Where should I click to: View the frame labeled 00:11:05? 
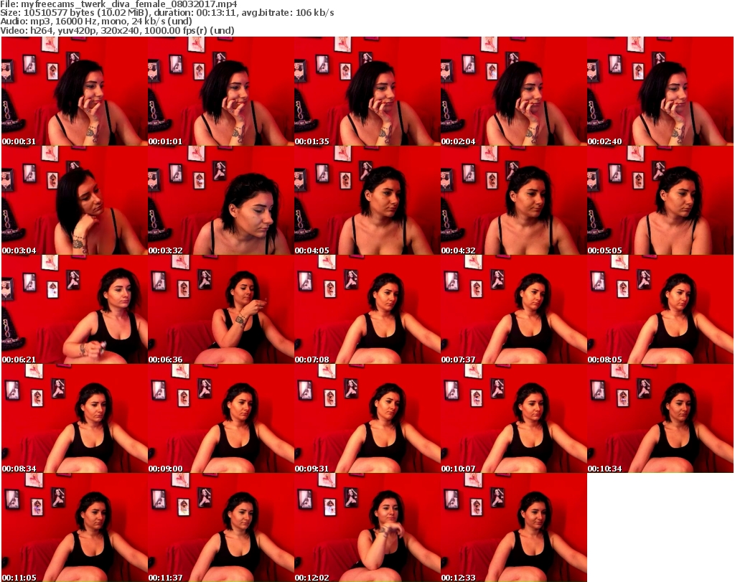point(75,527)
